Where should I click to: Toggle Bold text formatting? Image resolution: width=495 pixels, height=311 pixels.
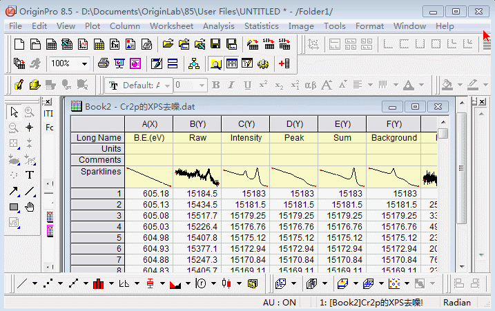coord(215,86)
